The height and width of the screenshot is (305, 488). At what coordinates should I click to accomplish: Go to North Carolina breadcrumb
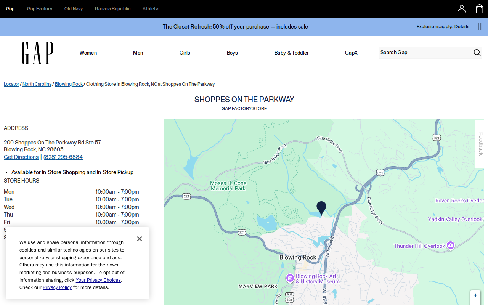pos(37,84)
